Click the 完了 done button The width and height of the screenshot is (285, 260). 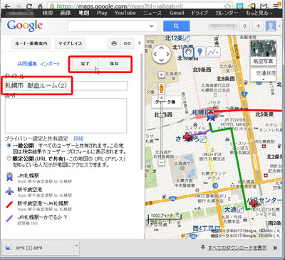tap(85, 64)
